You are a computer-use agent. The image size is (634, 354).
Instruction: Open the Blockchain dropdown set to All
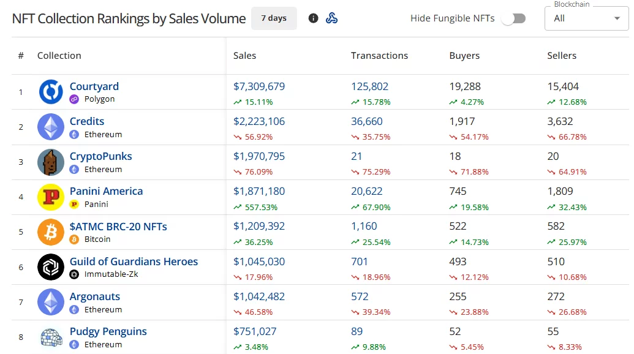click(587, 18)
